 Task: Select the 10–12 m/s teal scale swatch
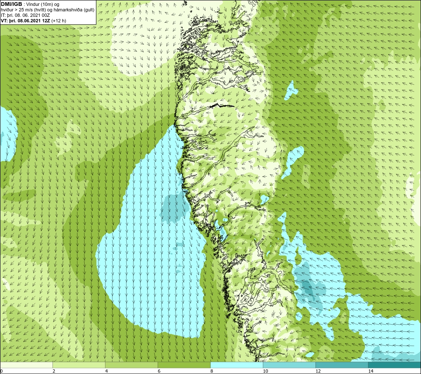tap(290, 365)
